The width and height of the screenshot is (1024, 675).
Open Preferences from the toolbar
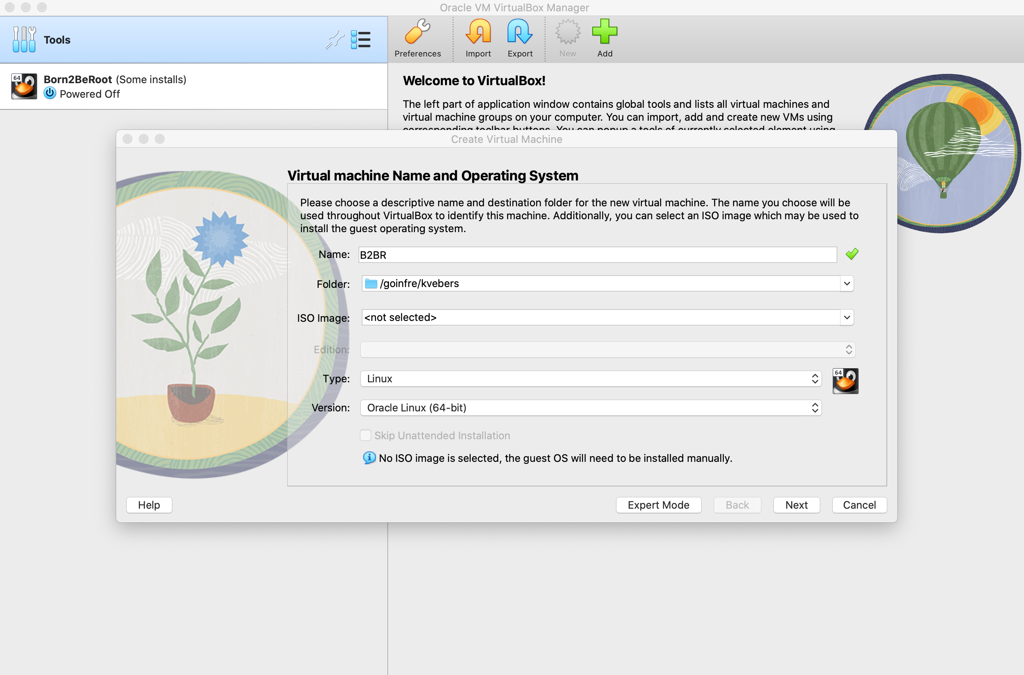(x=417, y=38)
